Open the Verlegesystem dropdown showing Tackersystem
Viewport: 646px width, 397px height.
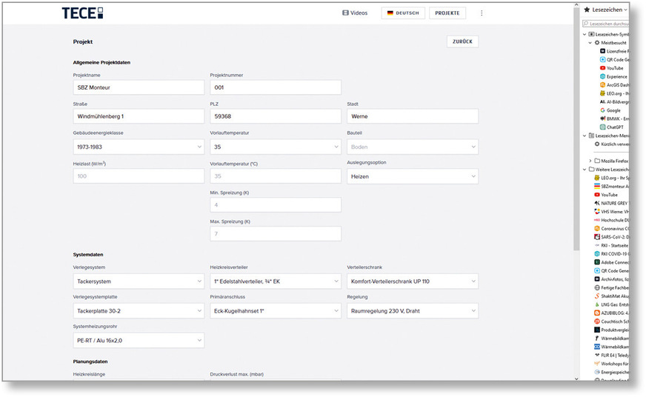tap(138, 281)
